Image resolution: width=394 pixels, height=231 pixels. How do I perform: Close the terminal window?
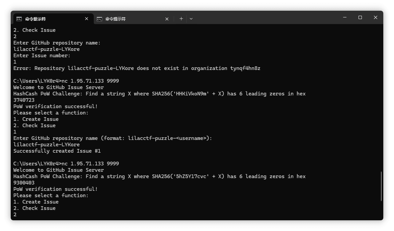pyautogui.click(x=376, y=17)
